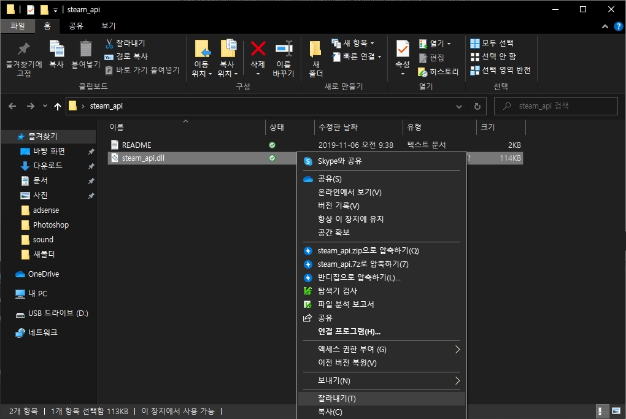Click Copy path (경로 복사) in the ribbon
Screen dimensions: 626x419
pyautogui.click(x=126, y=56)
